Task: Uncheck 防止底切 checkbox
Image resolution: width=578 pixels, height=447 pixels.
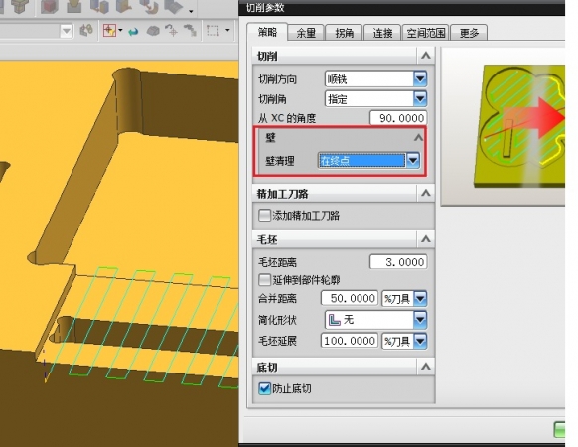Action: pos(264,388)
